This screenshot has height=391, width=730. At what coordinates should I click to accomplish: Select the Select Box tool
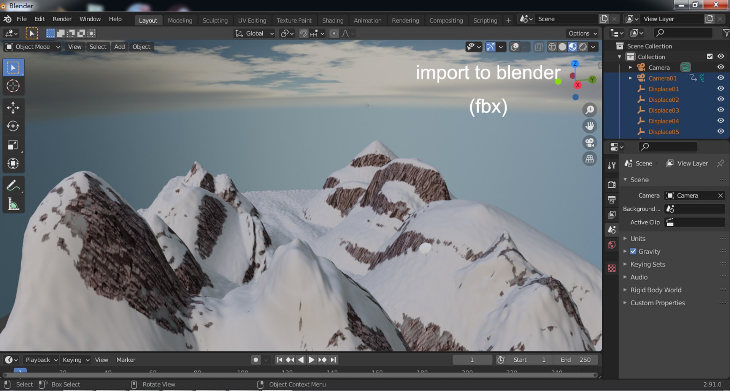pos(13,68)
